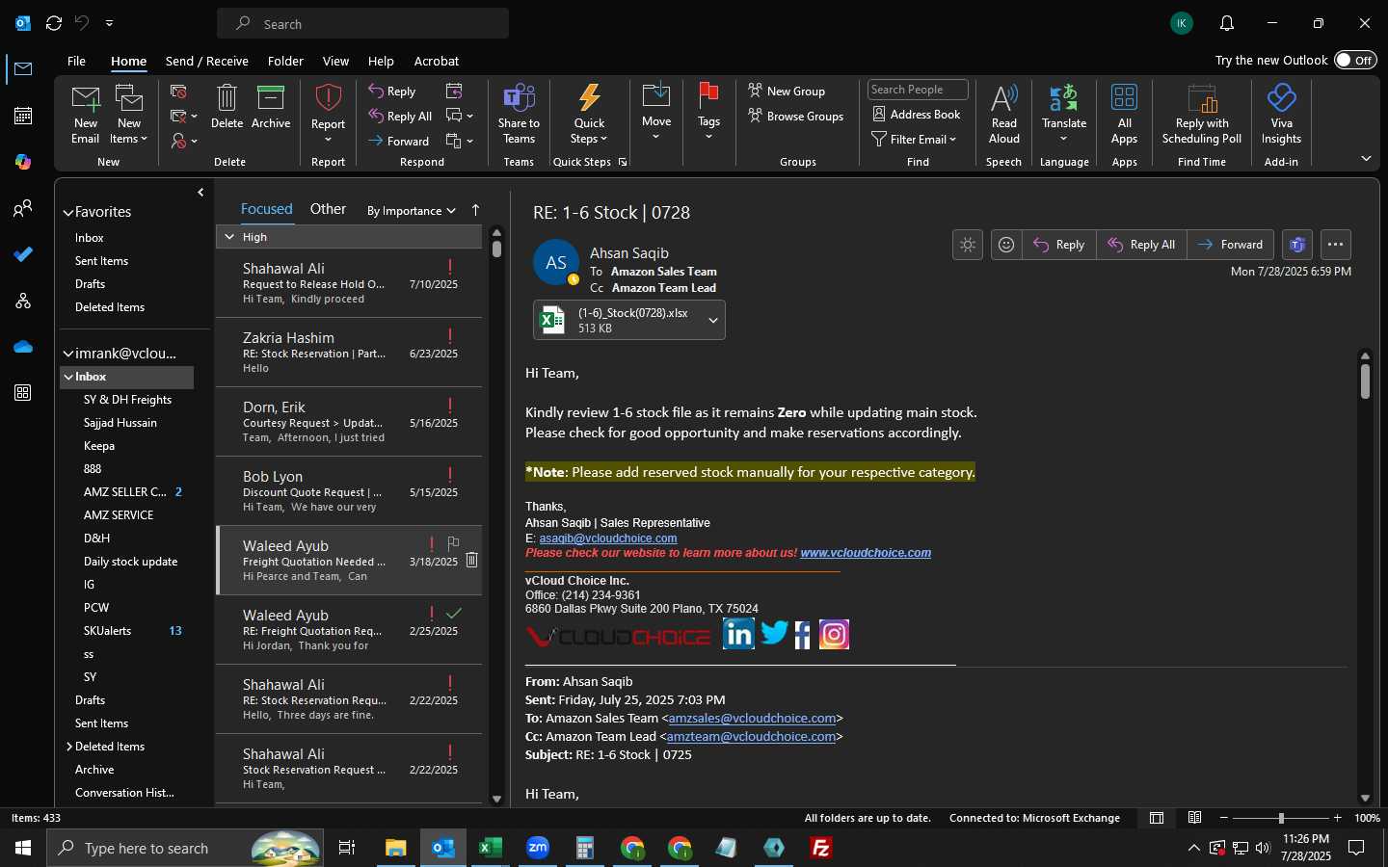This screenshot has width=1388, height=867.
Task: Open the Report shield button
Action: tap(328, 114)
